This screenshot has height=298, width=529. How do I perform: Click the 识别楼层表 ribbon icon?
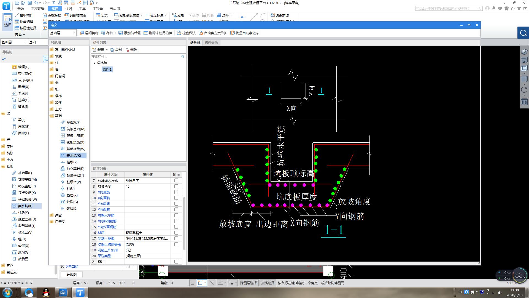67,15
